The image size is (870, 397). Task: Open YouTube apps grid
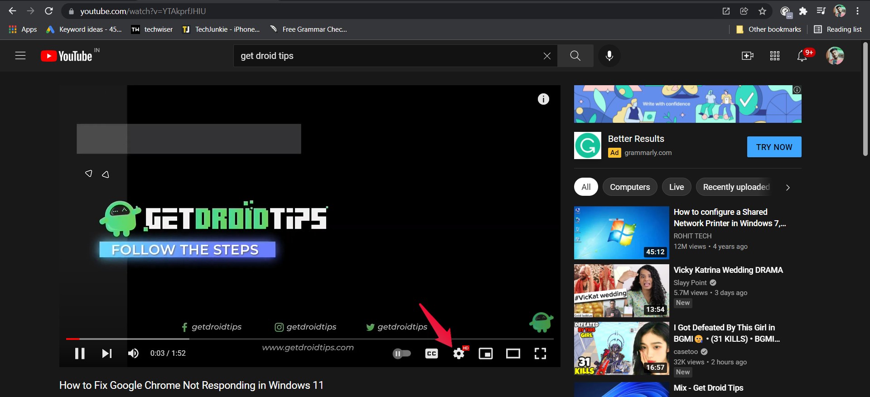click(775, 56)
